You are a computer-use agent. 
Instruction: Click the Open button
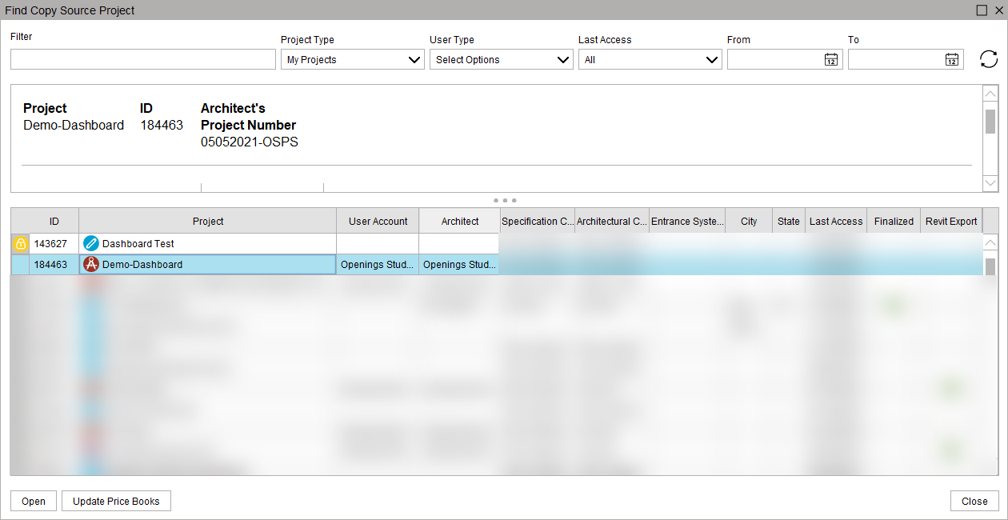[34, 502]
